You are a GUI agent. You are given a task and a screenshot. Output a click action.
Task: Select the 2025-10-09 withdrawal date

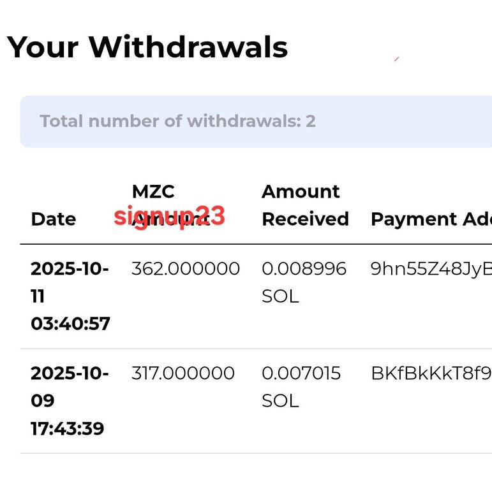[70, 387]
